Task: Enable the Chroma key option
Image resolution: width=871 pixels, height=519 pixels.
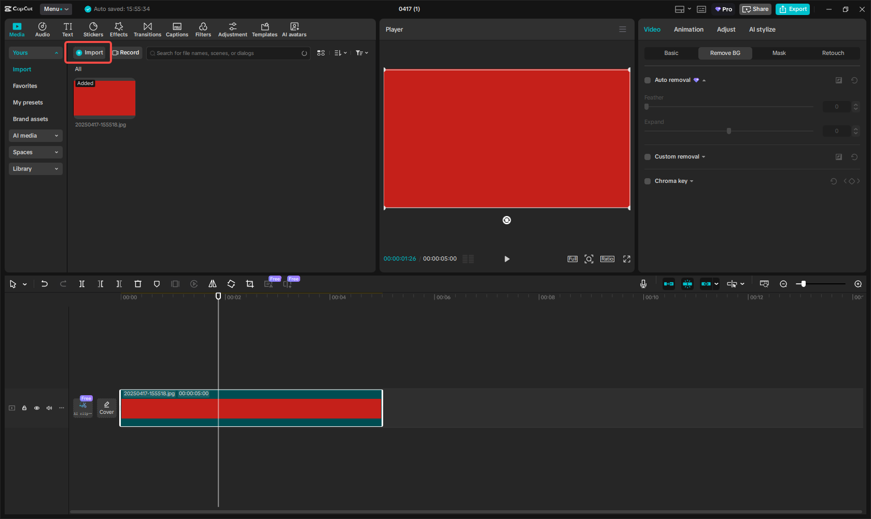Action: (x=647, y=181)
